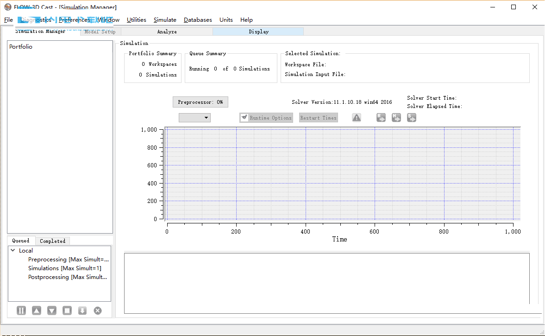
Task: Collapse the Local queue tree node
Action: click(x=13, y=250)
